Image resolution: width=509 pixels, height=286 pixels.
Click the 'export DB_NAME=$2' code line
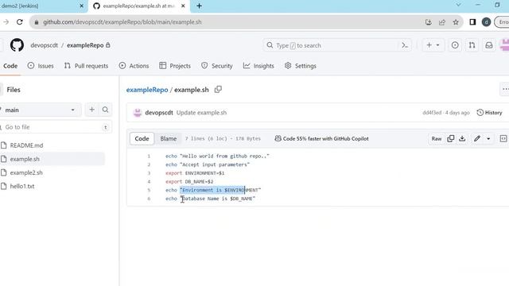click(189, 182)
